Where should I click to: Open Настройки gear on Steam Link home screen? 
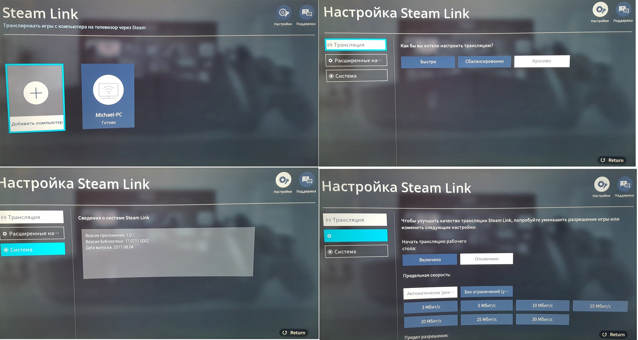tap(283, 13)
